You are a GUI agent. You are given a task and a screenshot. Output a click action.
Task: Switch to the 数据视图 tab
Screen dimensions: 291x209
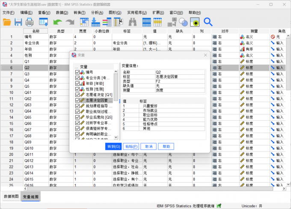click(x=11, y=196)
